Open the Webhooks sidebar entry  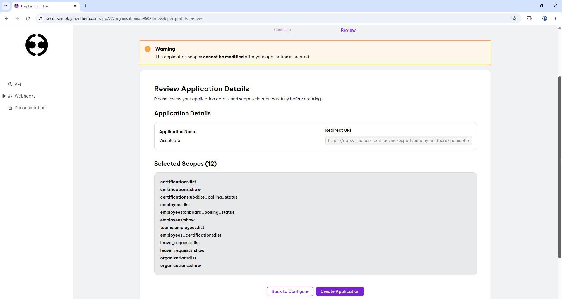tap(25, 96)
